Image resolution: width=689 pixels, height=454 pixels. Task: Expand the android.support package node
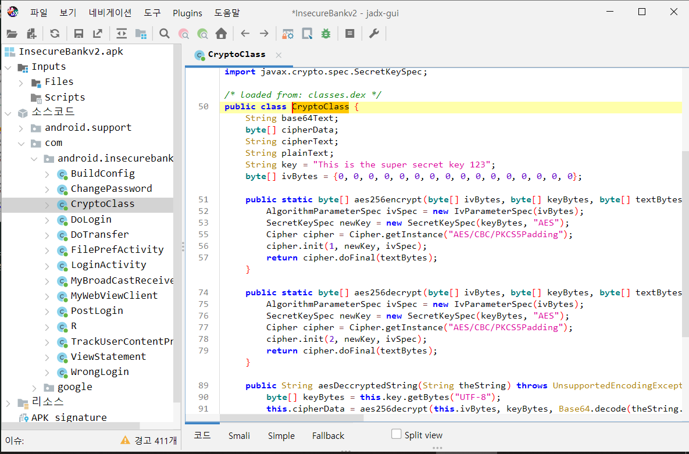(x=22, y=128)
